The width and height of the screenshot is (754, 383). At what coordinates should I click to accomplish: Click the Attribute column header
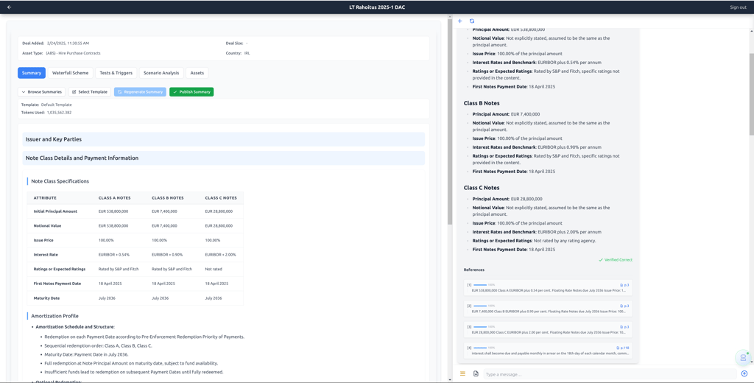pyautogui.click(x=45, y=197)
